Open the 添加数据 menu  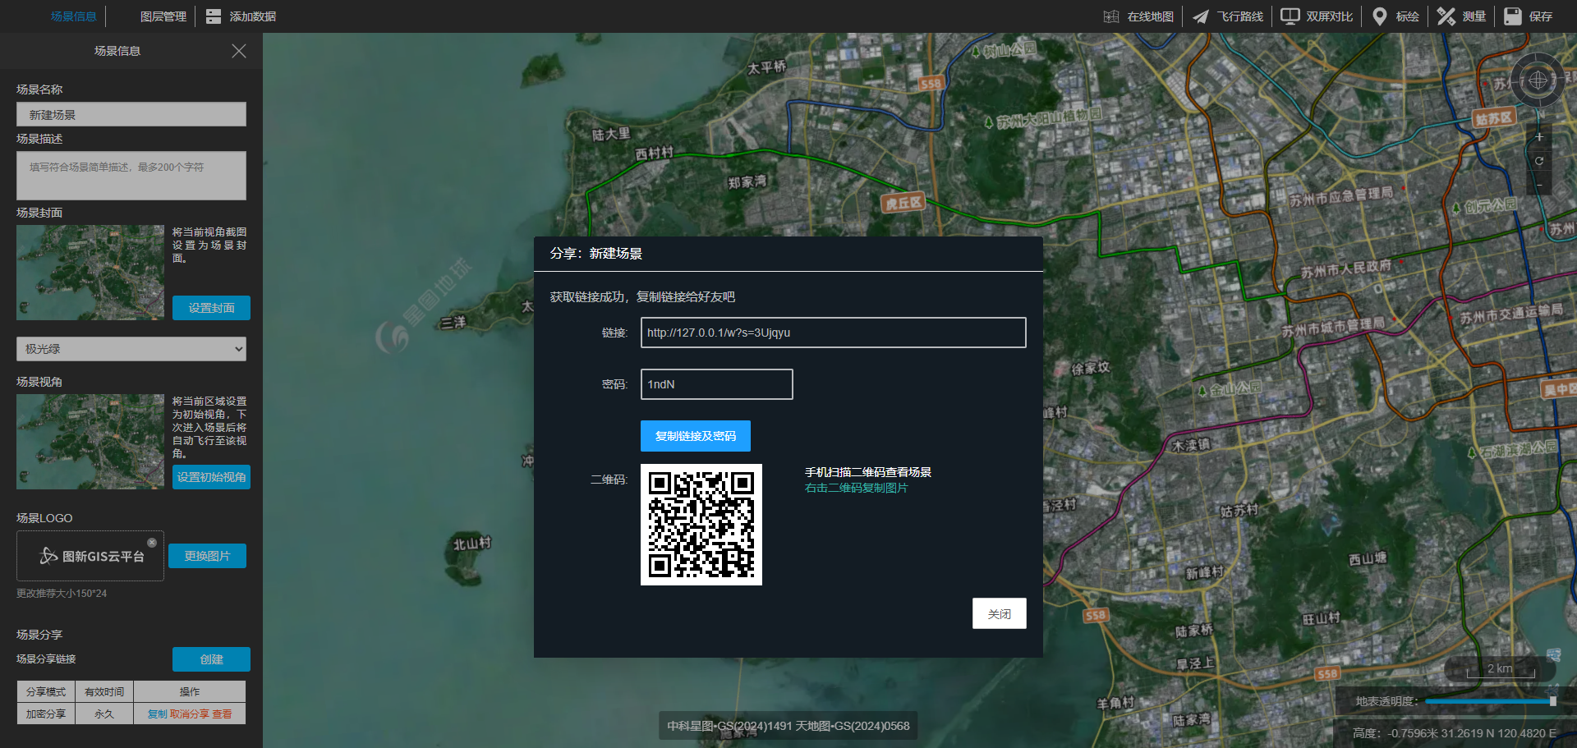pyautogui.click(x=241, y=16)
